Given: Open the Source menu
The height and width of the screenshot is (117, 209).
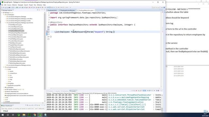Looking at the screenshot, I should [9, 5].
